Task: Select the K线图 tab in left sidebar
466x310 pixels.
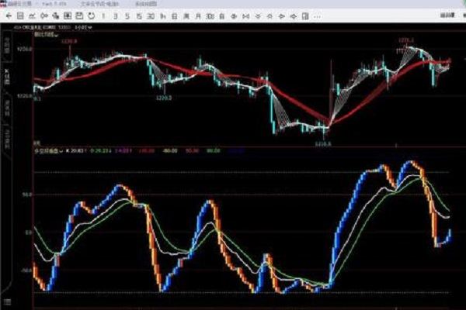Action: coord(6,77)
